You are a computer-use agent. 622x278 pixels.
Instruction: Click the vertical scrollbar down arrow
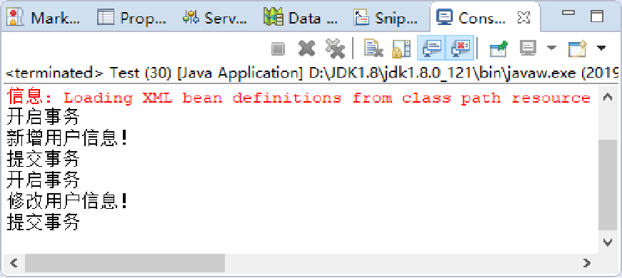click(x=608, y=242)
